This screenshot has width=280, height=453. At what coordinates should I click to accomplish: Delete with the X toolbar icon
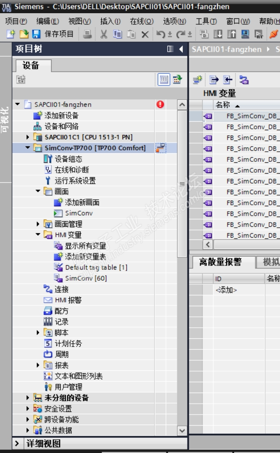(x=145, y=35)
